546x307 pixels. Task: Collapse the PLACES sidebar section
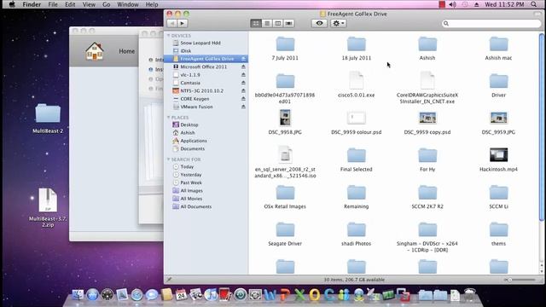click(x=169, y=118)
